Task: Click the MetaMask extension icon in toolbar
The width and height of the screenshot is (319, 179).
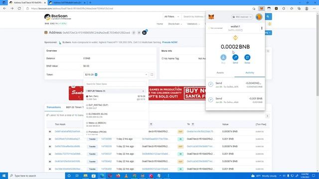Action: 261,8
